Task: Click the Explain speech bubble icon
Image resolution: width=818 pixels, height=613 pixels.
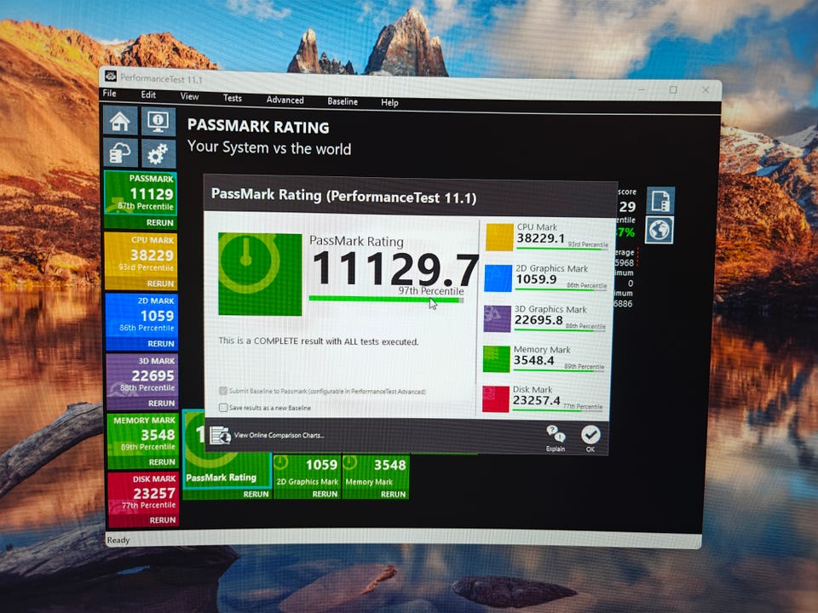Action: point(555,433)
